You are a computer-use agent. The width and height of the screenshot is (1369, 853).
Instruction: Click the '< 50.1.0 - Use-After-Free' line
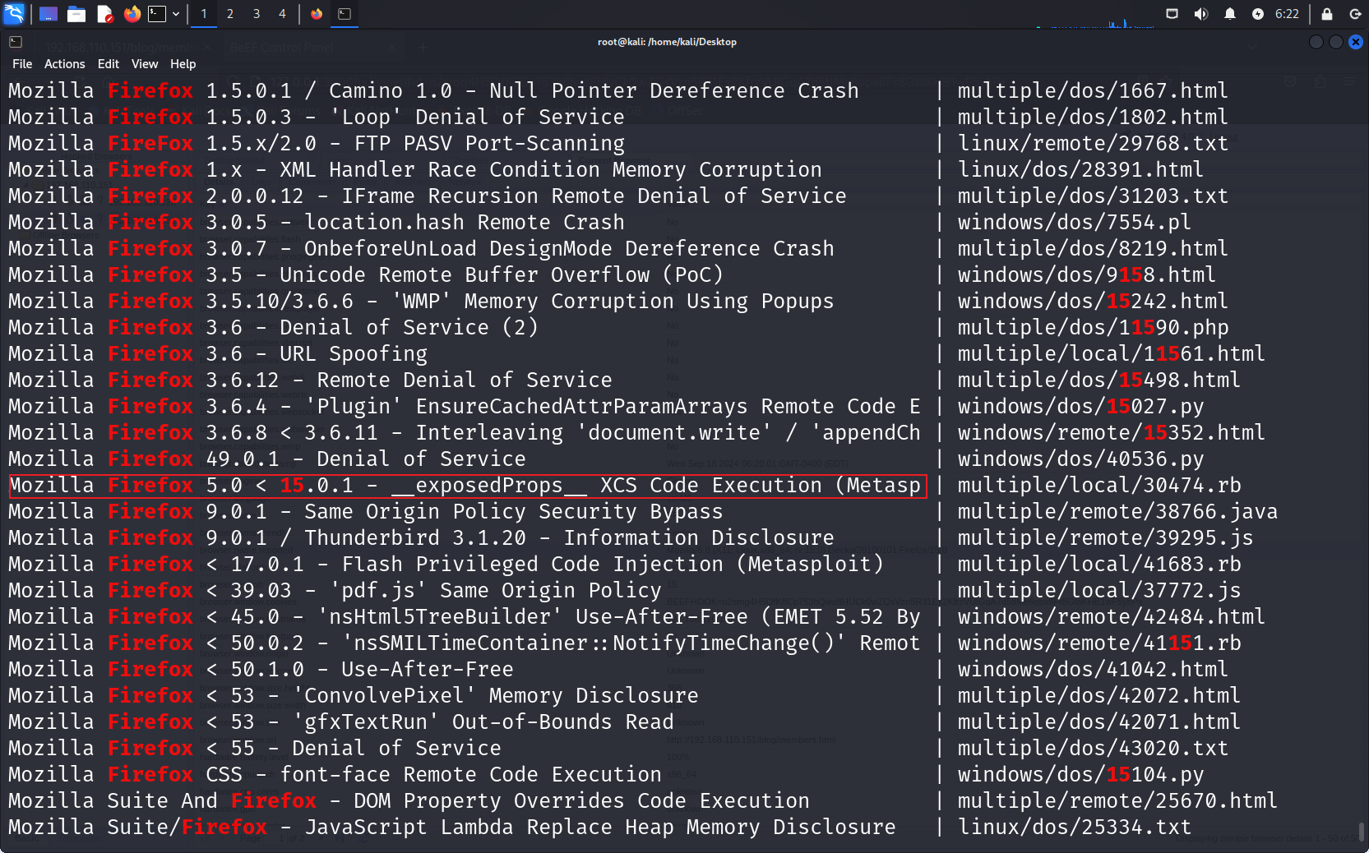pos(261,669)
